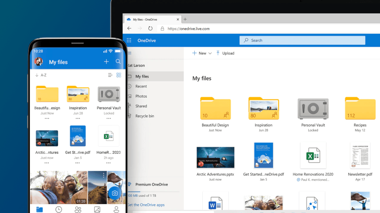The height and width of the screenshot is (213, 380).
Task: Open HomeR... 2020 Excel file on phone
Action: tap(109, 136)
